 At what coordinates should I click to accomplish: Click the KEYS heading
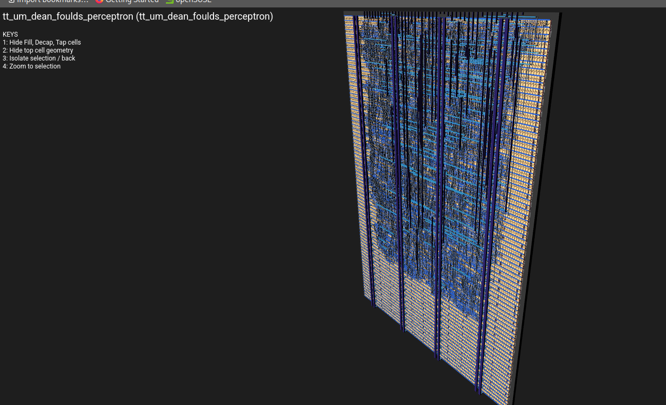point(10,35)
